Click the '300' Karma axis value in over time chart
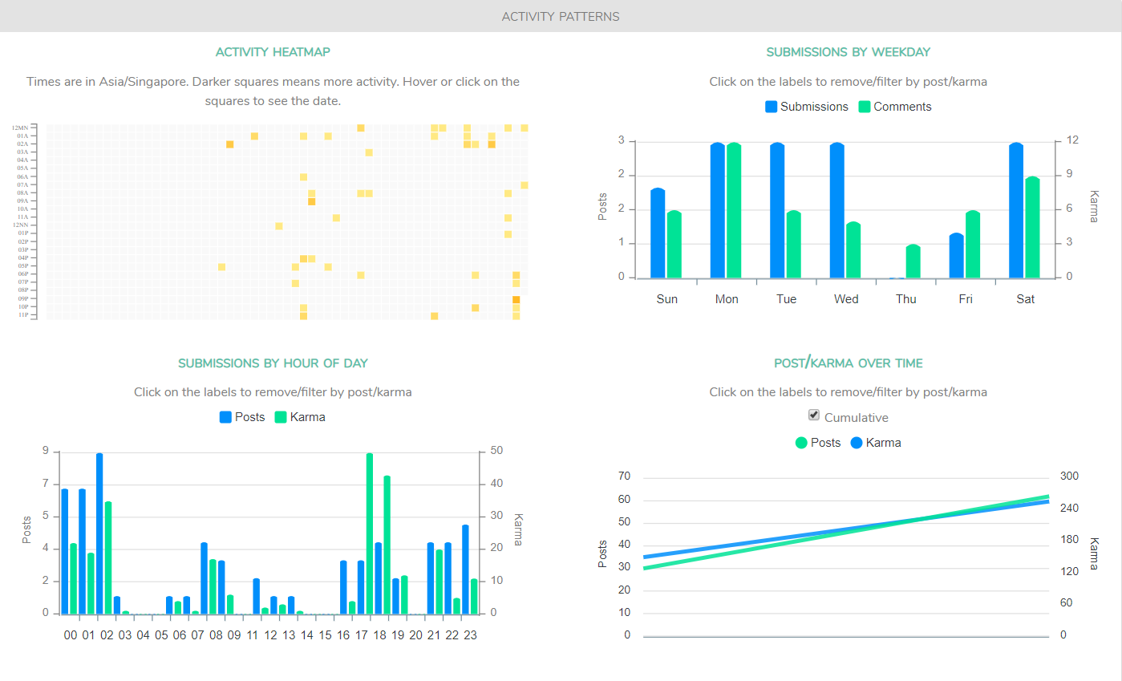This screenshot has width=1122, height=681. click(1069, 476)
